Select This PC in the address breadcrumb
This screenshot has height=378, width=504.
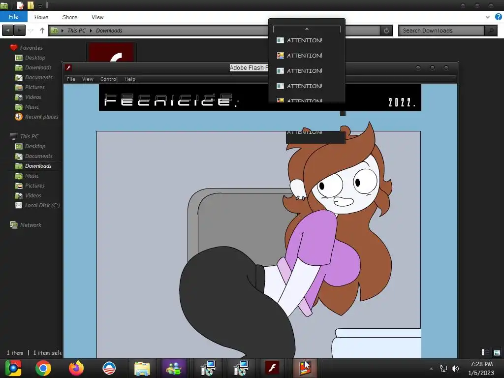pos(76,31)
